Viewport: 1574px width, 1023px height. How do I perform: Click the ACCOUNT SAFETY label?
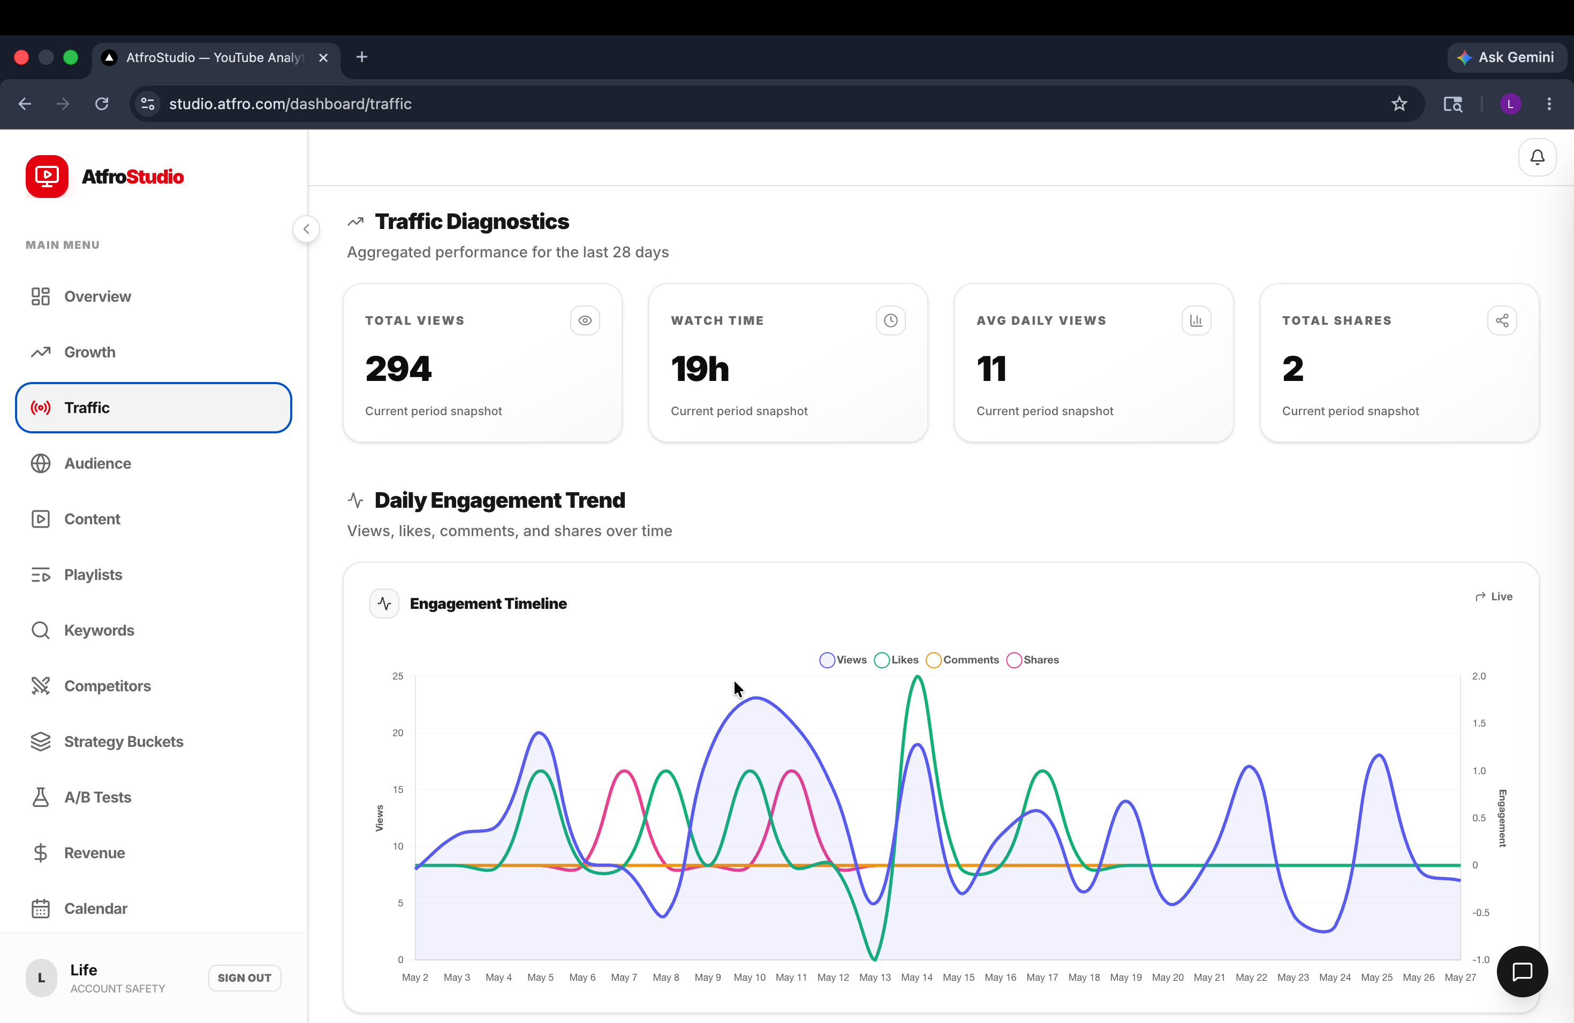118,989
